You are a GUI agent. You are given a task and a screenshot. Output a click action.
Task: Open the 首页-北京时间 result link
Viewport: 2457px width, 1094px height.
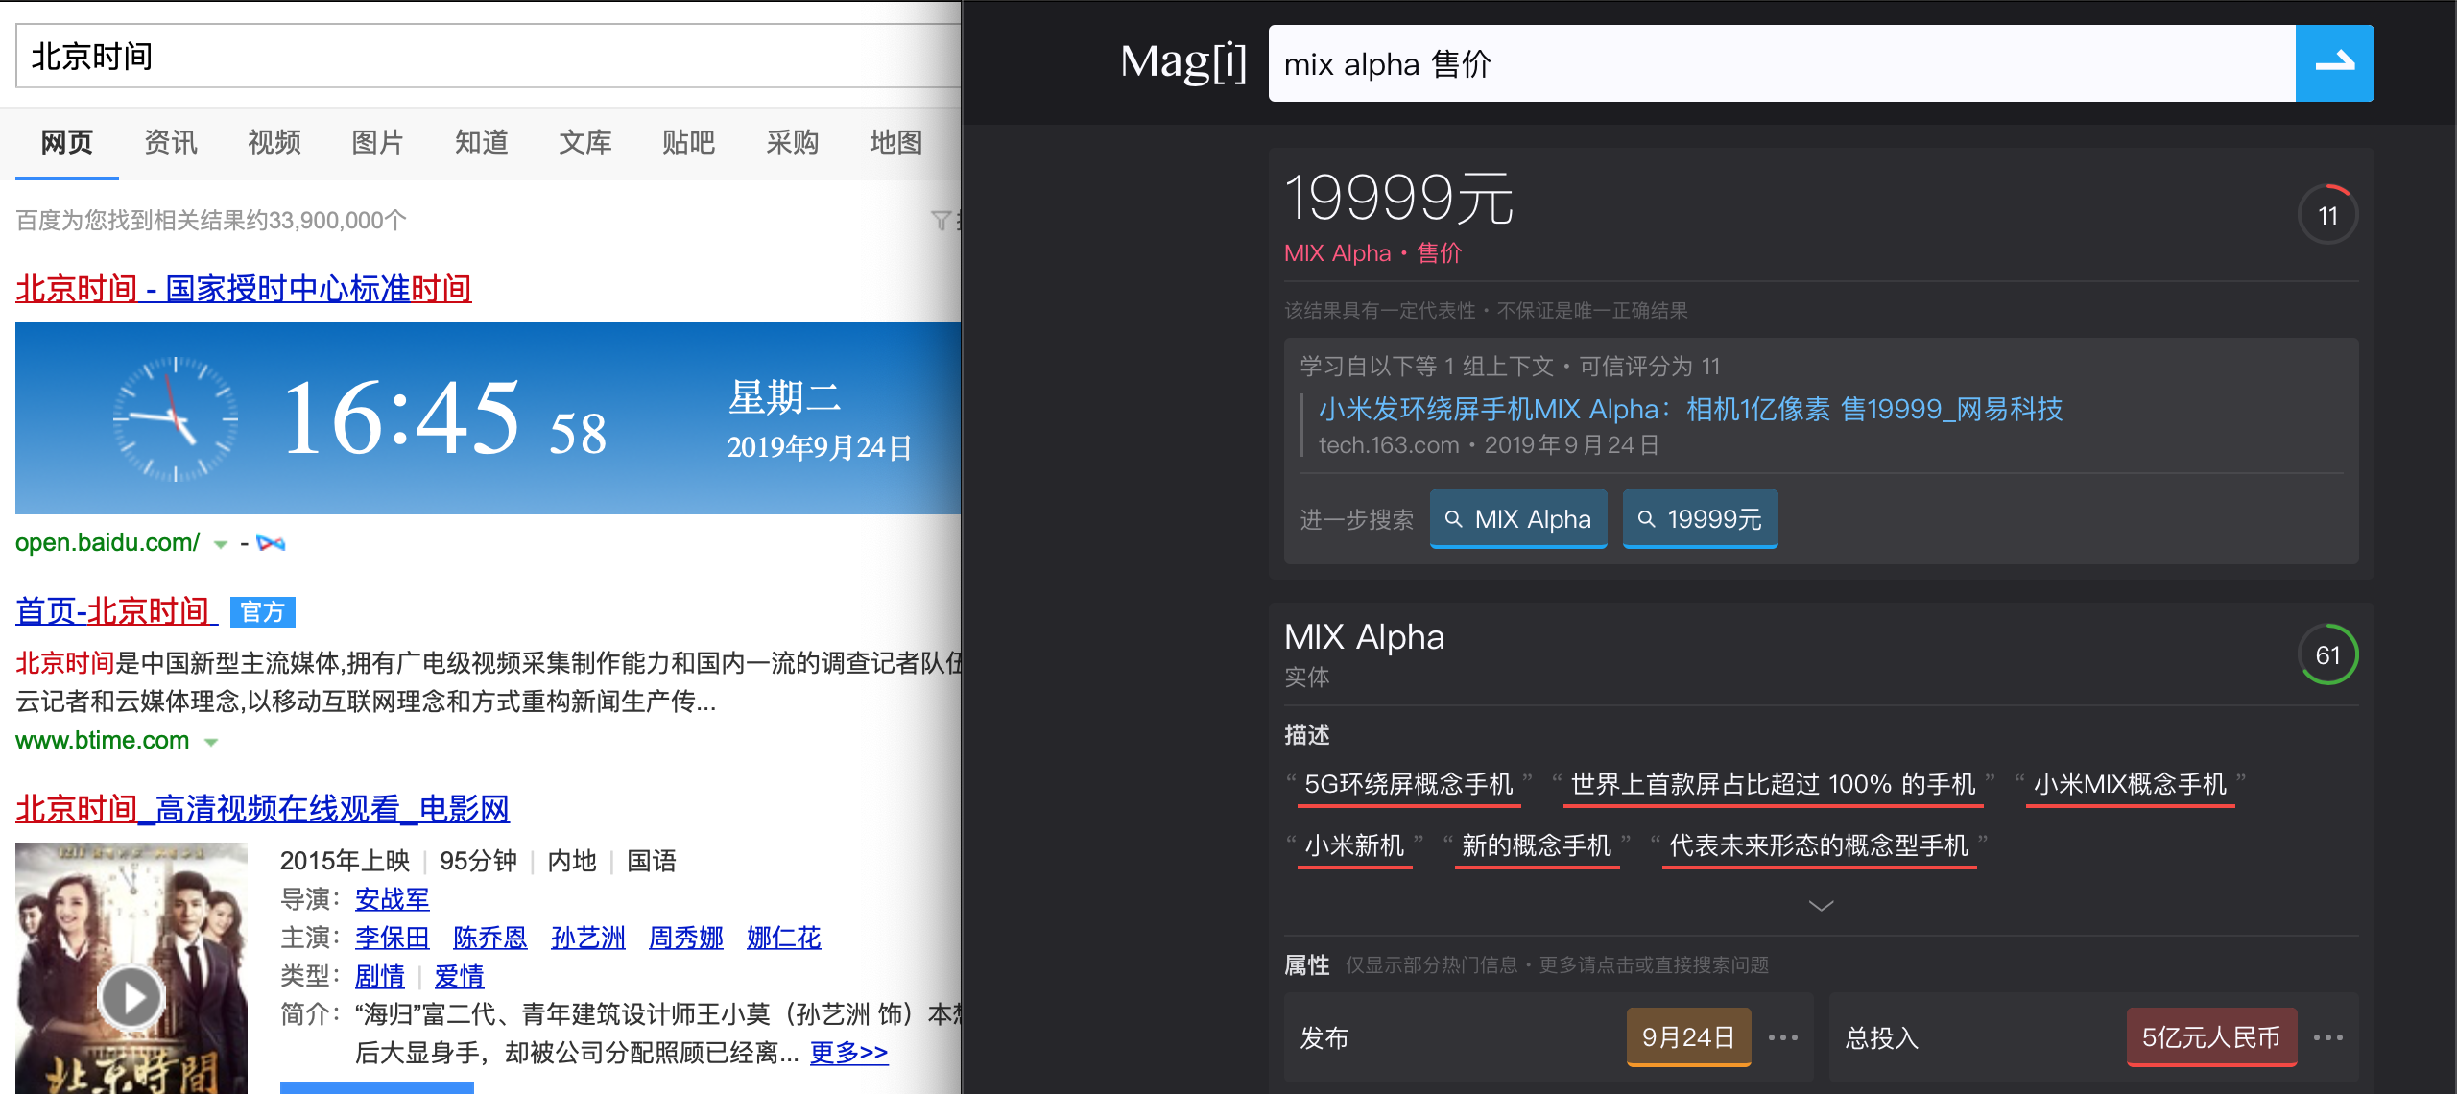(116, 611)
